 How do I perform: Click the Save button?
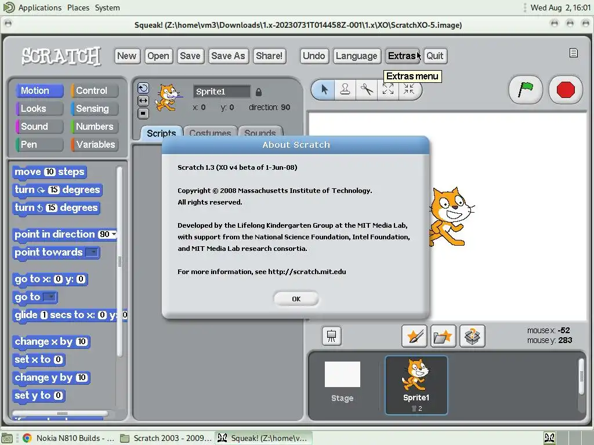tap(190, 56)
